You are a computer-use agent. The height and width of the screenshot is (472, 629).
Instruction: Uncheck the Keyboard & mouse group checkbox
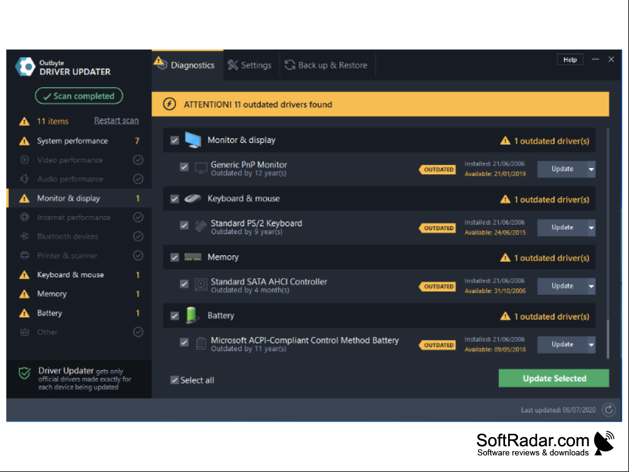tap(174, 199)
